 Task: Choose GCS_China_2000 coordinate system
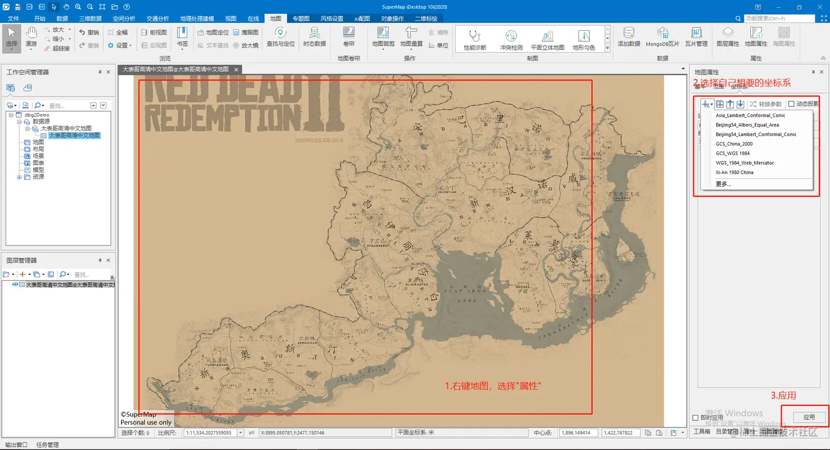coord(734,144)
